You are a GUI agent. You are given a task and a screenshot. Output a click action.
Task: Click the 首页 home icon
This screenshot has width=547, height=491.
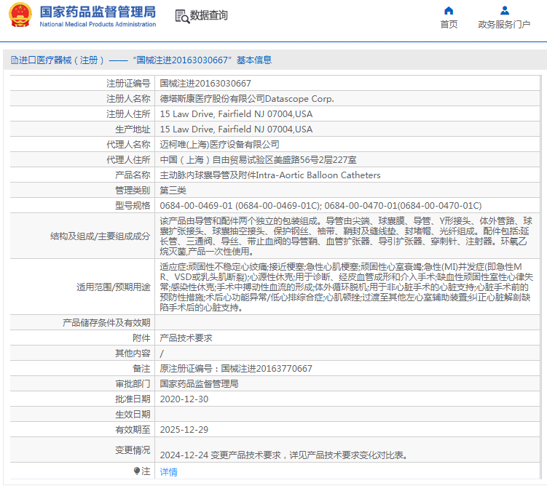pyautogui.click(x=449, y=10)
